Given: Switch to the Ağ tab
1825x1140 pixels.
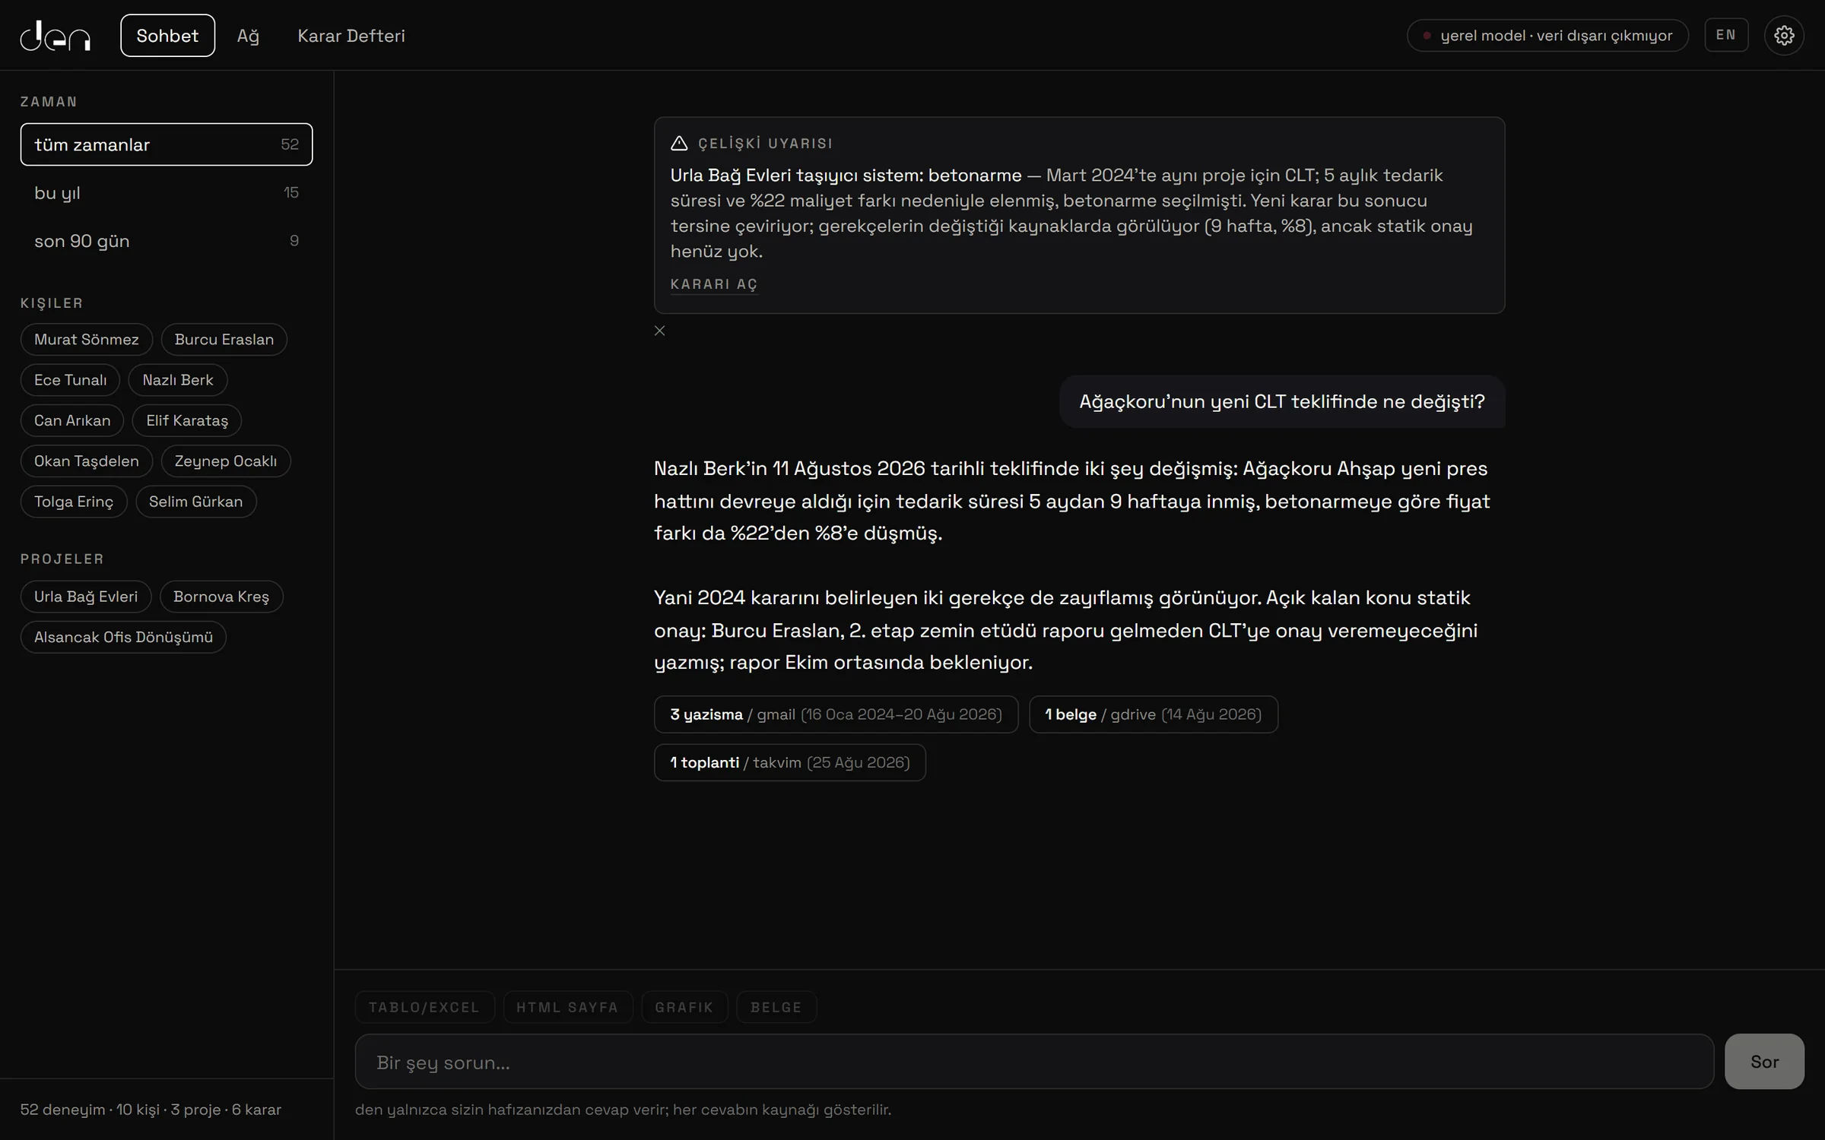Looking at the screenshot, I should tap(248, 36).
